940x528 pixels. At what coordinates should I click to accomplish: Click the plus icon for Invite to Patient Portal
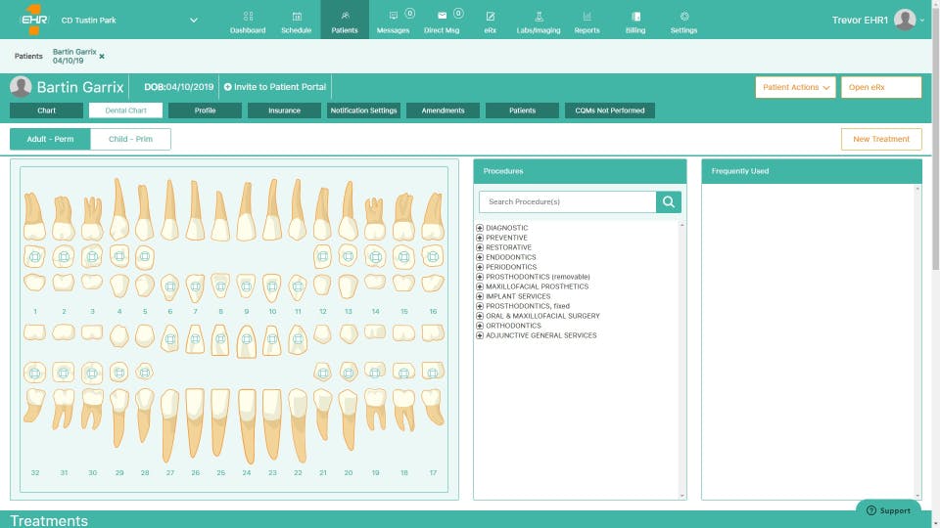coord(228,87)
